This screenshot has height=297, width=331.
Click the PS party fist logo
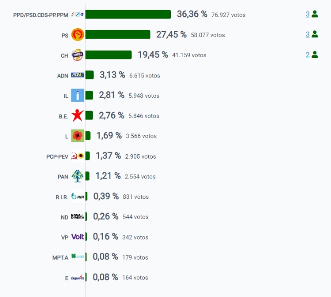point(78,35)
